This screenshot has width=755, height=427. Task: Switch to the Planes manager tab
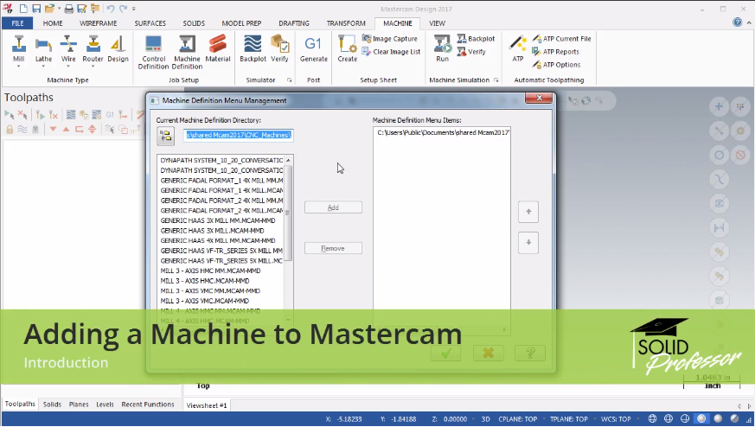(x=79, y=405)
